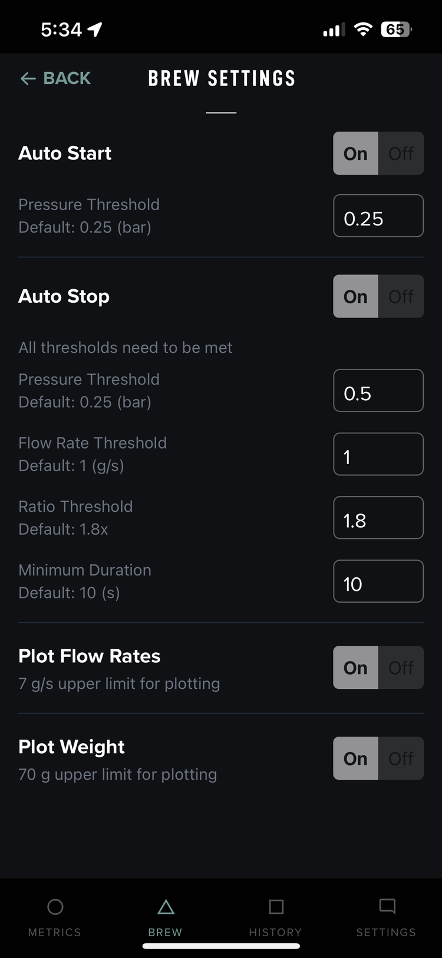This screenshot has width=442, height=958.
Task: Edit Auto Stop Pressure Threshold value 0.5
Action: 378,391
